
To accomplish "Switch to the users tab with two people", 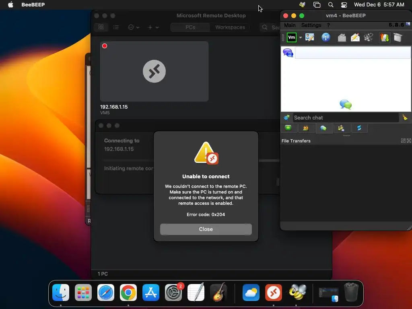I will pos(306,128).
